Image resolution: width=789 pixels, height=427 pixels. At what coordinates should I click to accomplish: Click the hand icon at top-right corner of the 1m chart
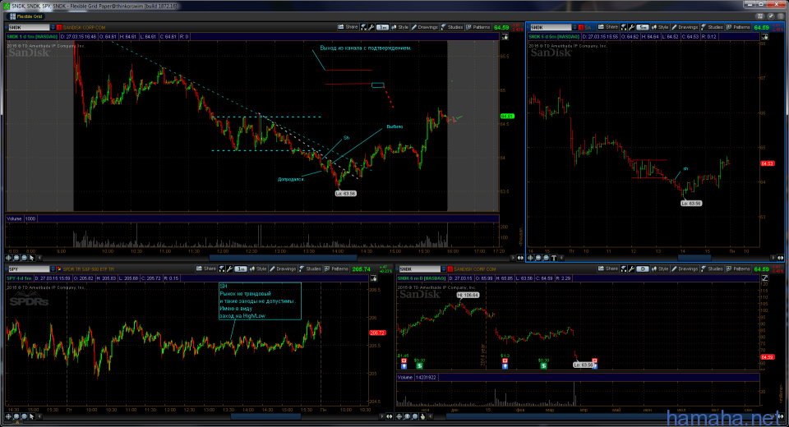505,37
